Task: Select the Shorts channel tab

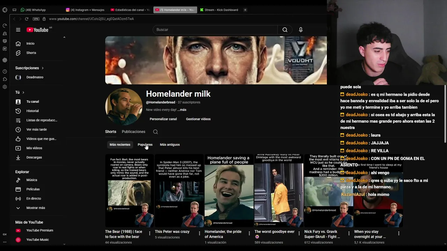Action: (x=111, y=132)
